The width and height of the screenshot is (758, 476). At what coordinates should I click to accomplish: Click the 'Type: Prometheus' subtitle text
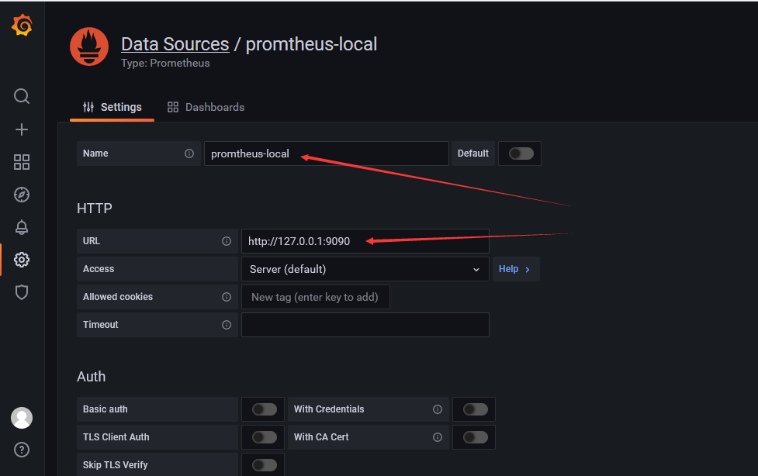(165, 64)
